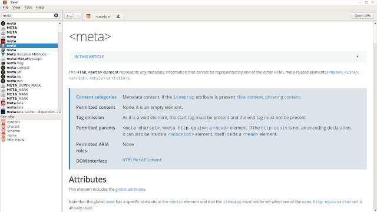The height and width of the screenshot is (212, 377).
Task: Click the See also panel header
Action: [31, 117]
